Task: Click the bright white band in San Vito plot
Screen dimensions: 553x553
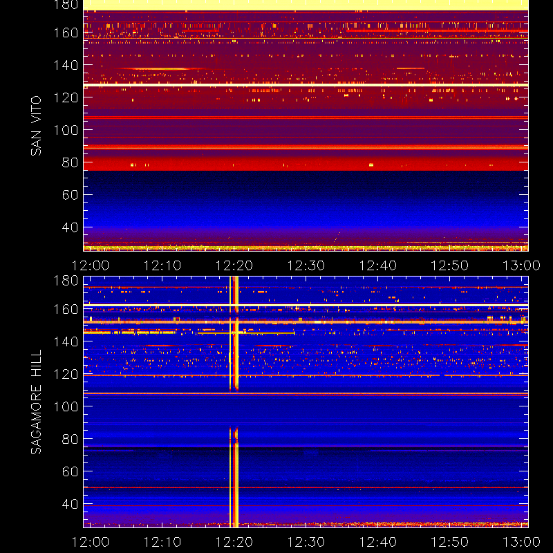Action: (306, 85)
